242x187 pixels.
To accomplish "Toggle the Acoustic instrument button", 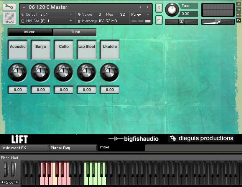I will tap(18, 50).
